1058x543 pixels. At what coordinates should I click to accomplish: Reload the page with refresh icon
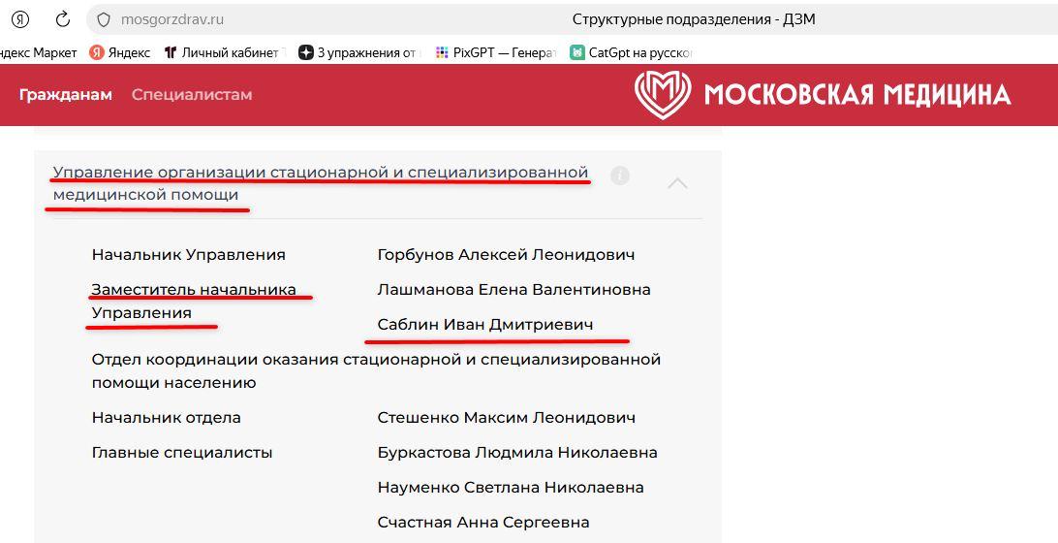[63, 19]
